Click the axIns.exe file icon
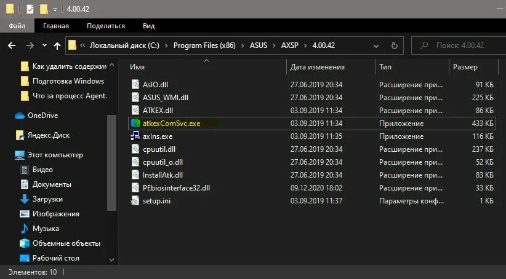This screenshot has width=506, height=279. [x=136, y=136]
